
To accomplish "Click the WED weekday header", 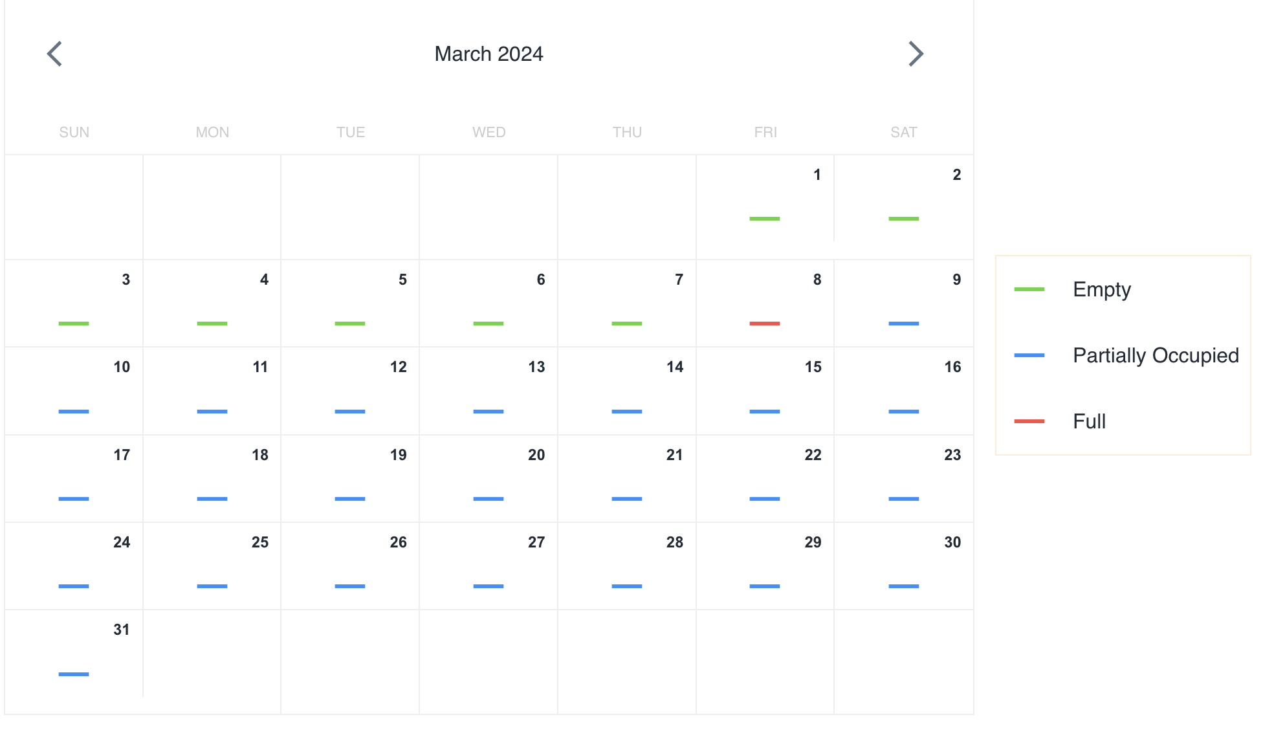I will 489,132.
